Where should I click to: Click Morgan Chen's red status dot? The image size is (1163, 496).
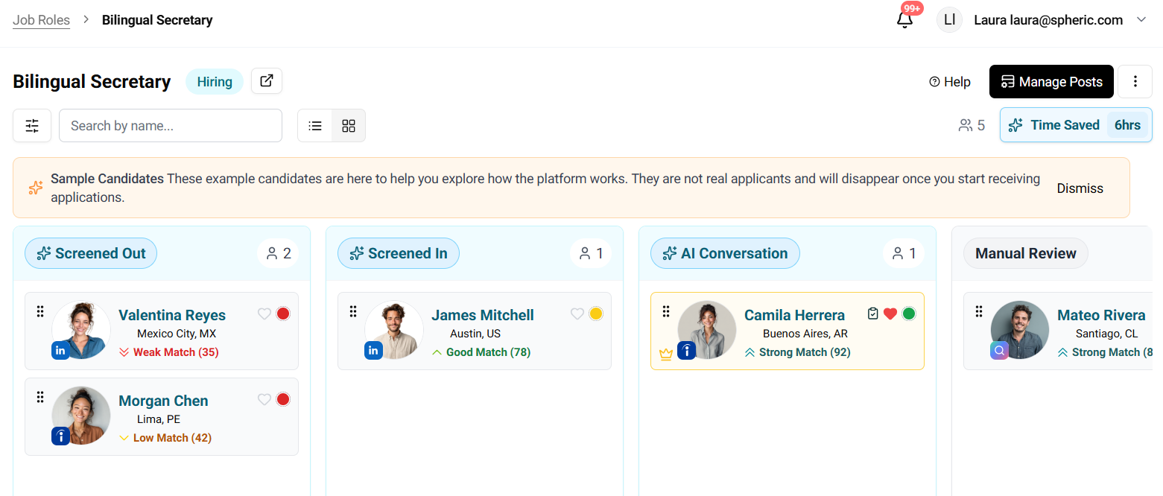pyautogui.click(x=283, y=399)
